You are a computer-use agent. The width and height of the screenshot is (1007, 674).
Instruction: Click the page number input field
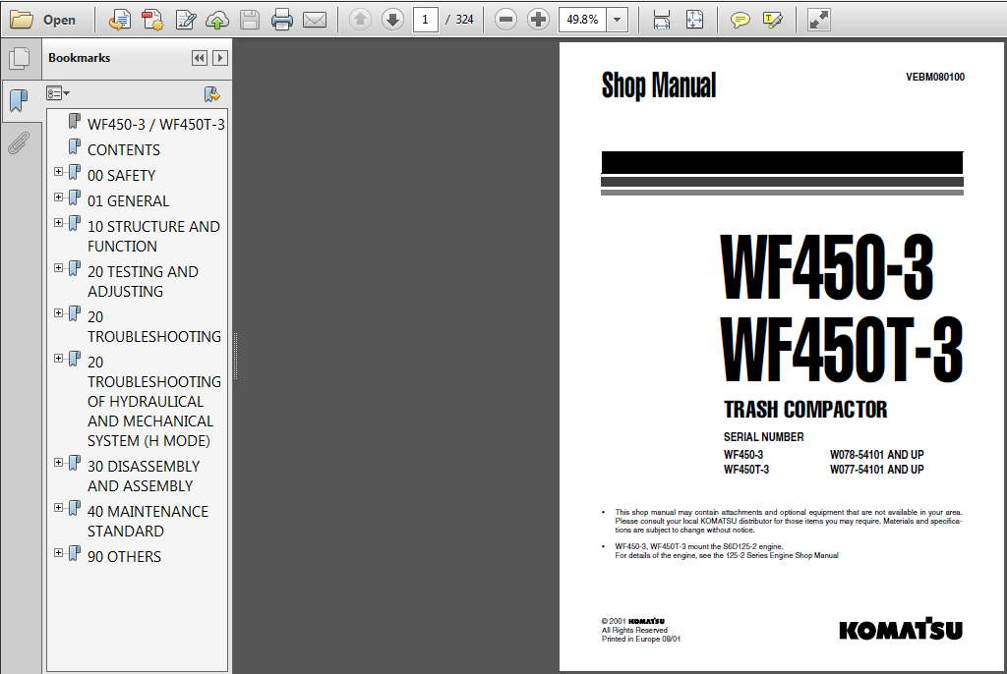point(425,20)
